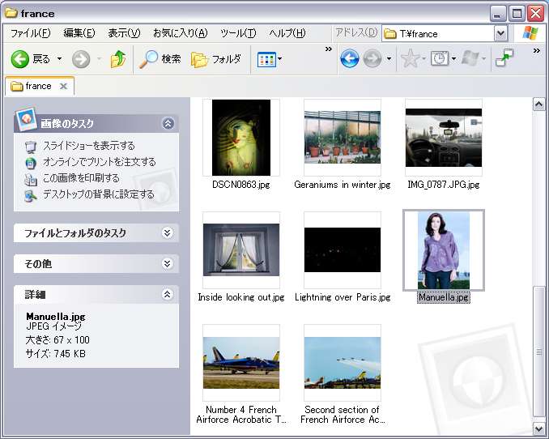The height and width of the screenshot is (439, 549).
Task: Click the Favorites star icon
Action: (x=410, y=58)
